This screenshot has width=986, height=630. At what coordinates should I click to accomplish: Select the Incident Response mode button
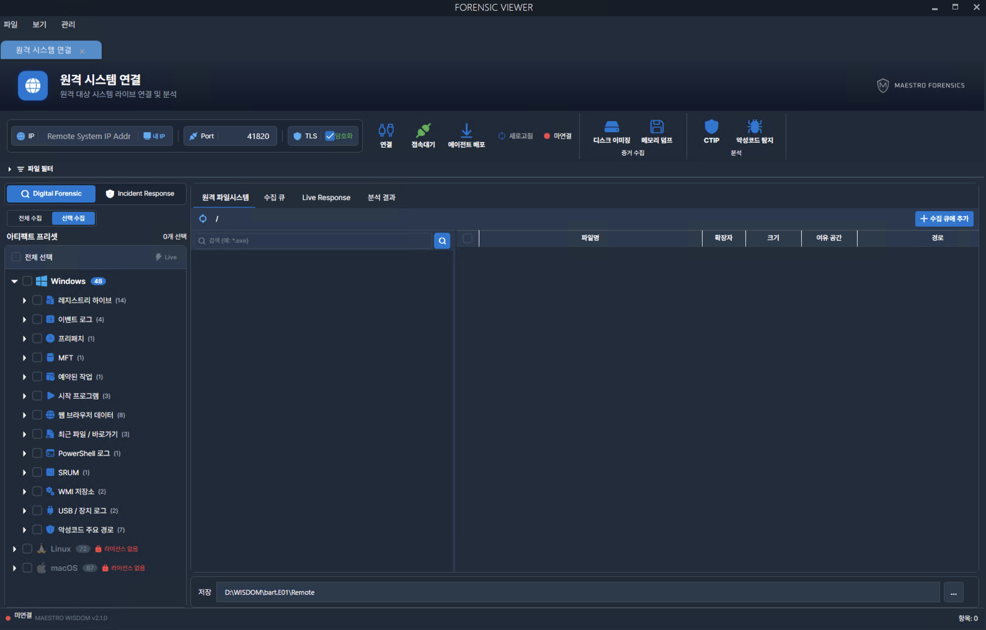(x=140, y=194)
